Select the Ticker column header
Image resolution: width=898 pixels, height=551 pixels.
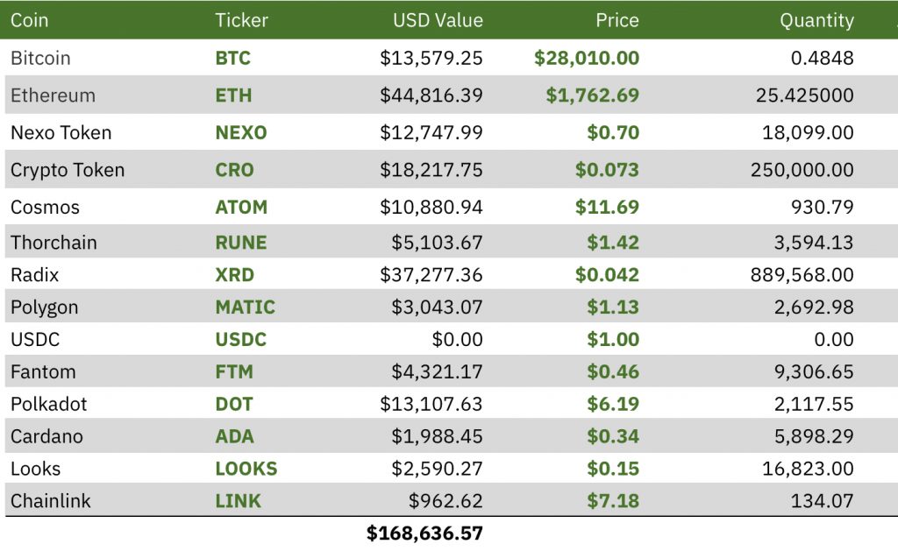click(241, 20)
